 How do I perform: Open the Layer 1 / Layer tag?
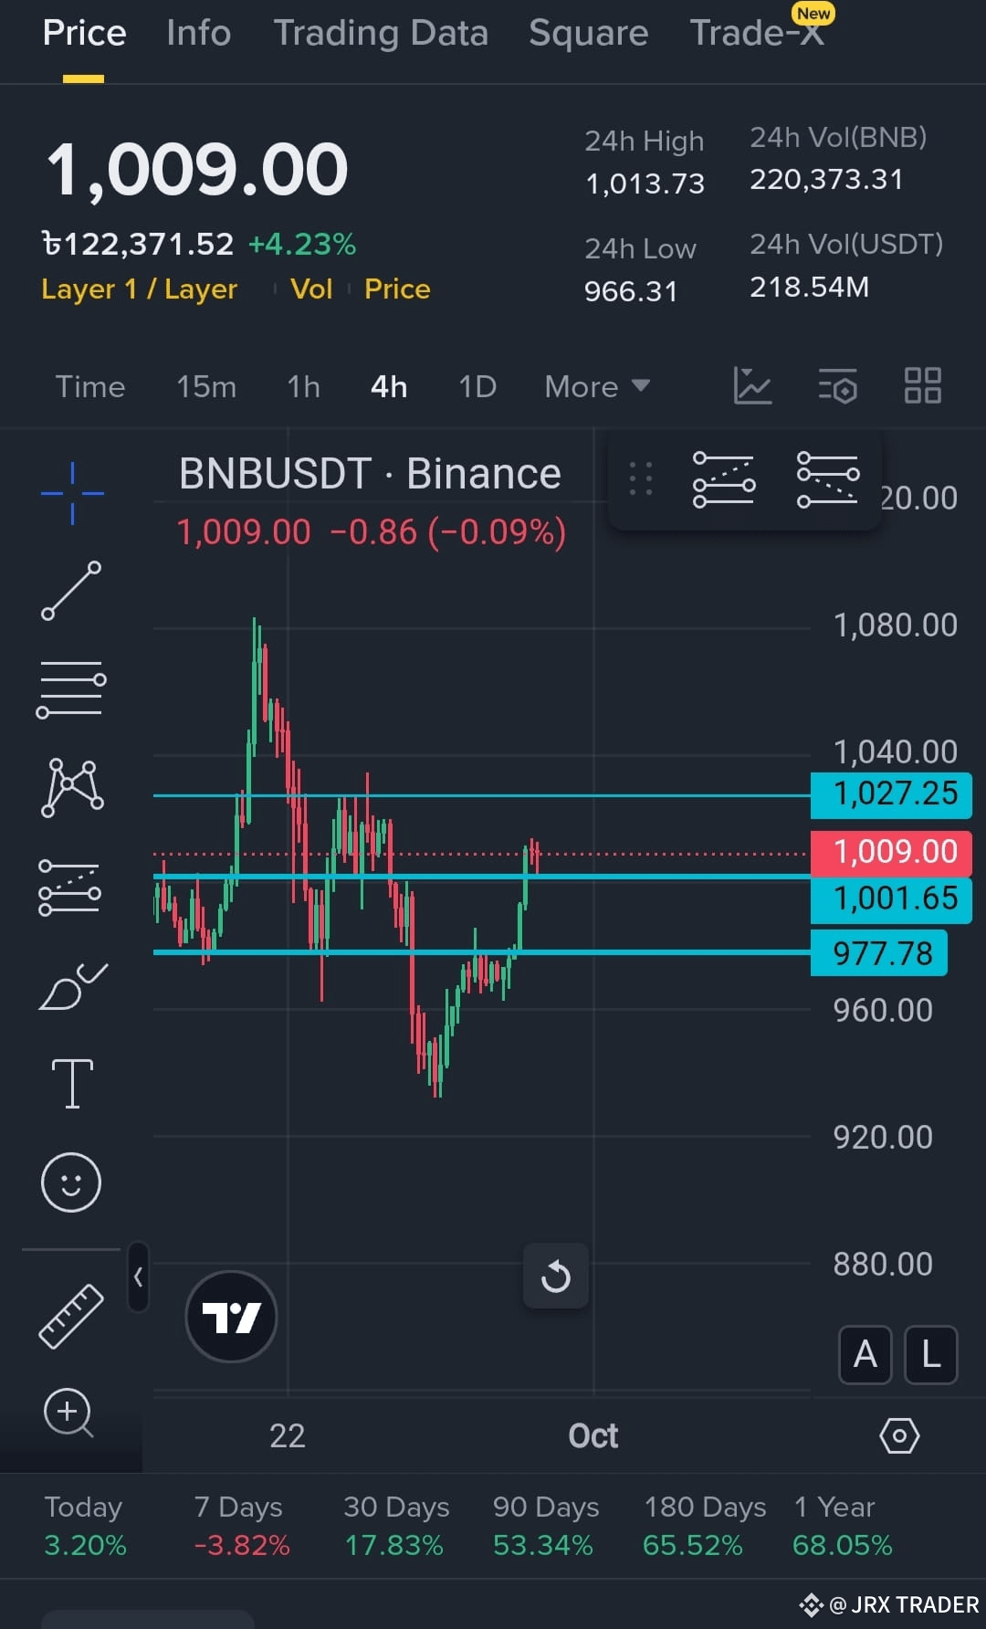(x=139, y=289)
